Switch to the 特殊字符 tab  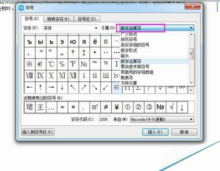click(58, 19)
